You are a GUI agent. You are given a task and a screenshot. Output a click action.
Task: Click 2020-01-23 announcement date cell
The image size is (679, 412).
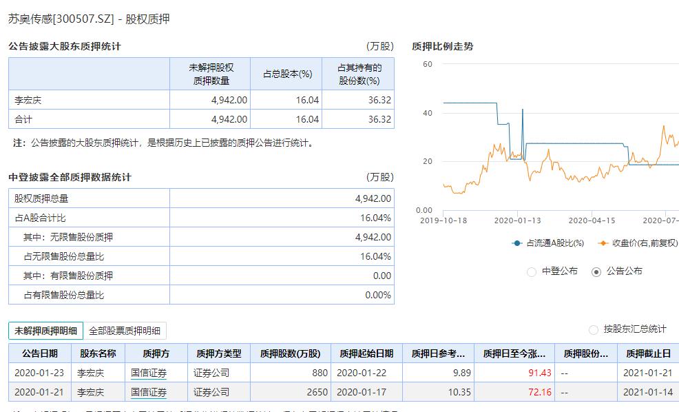[x=39, y=373]
